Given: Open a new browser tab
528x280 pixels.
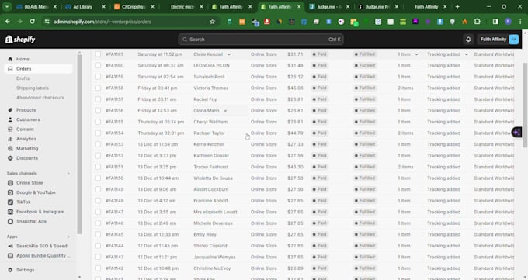Looking at the screenshot, I should [457, 7].
